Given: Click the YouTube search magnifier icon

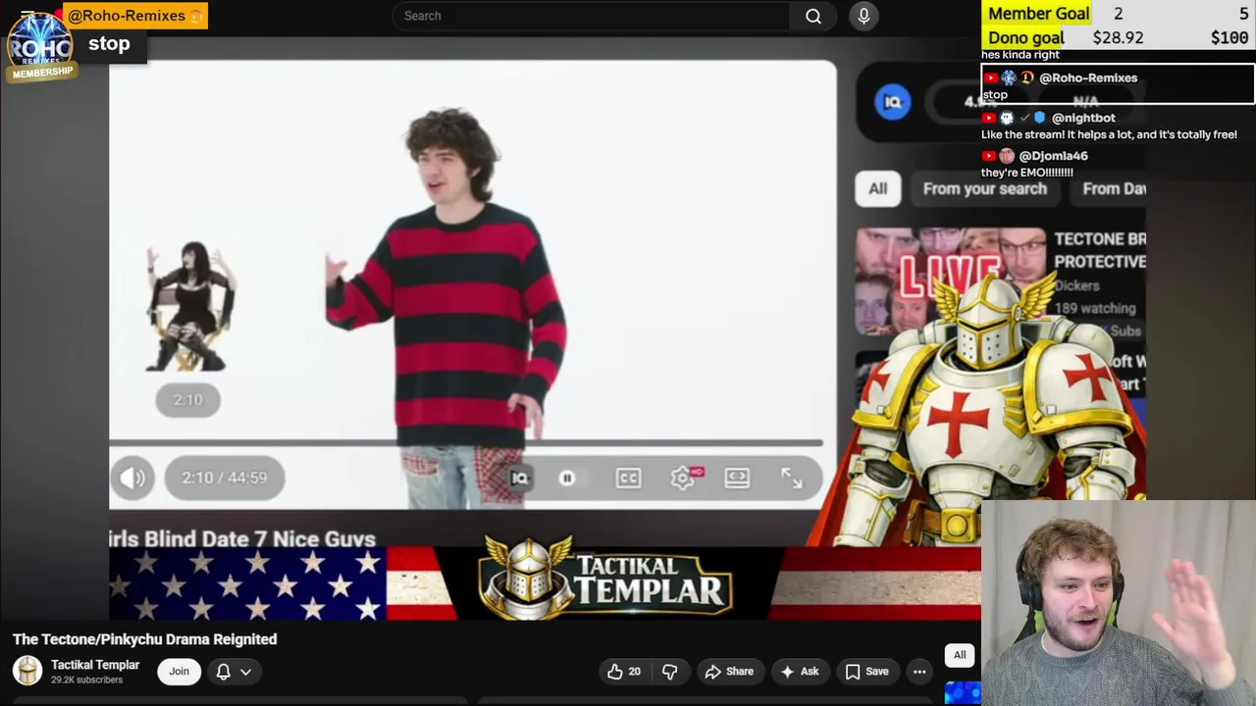Looking at the screenshot, I should [813, 16].
